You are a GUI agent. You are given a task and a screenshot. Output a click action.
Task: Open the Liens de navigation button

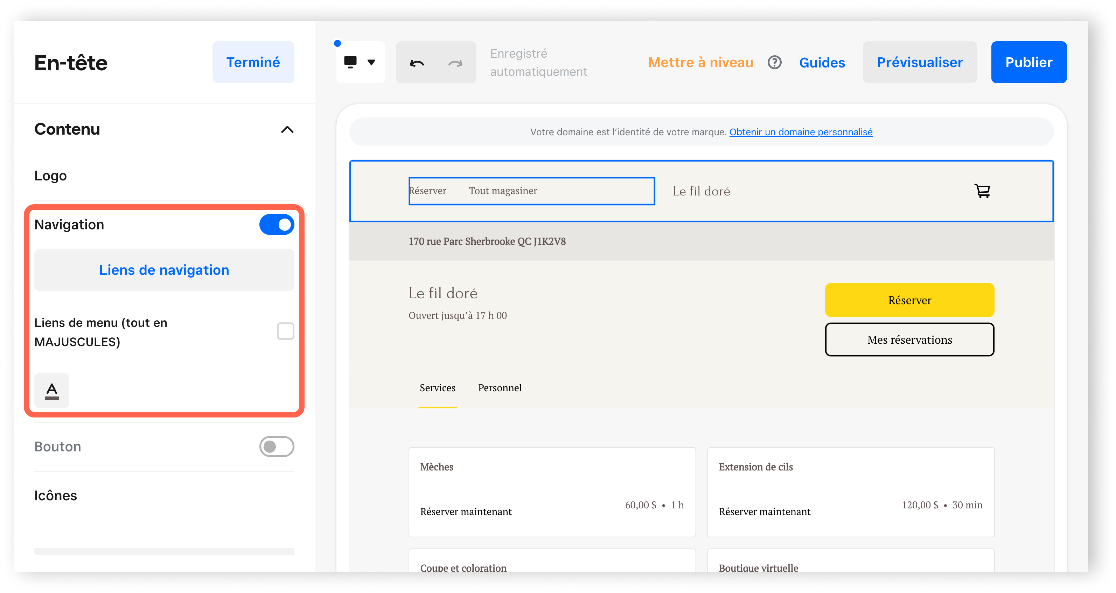click(164, 269)
